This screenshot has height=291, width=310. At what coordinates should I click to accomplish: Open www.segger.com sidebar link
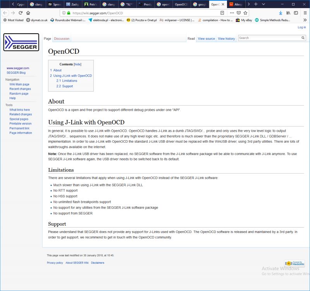pyautogui.click(x=18, y=68)
